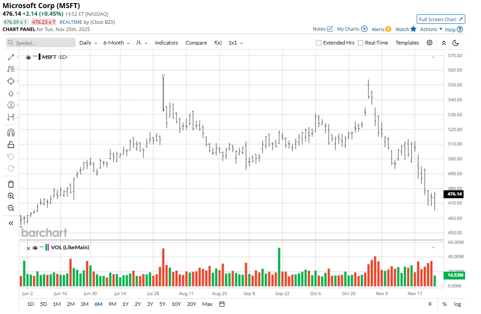The image size is (481, 314).
Task: Choose the shapes drawing tool
Action: click(x=11, y=81)
